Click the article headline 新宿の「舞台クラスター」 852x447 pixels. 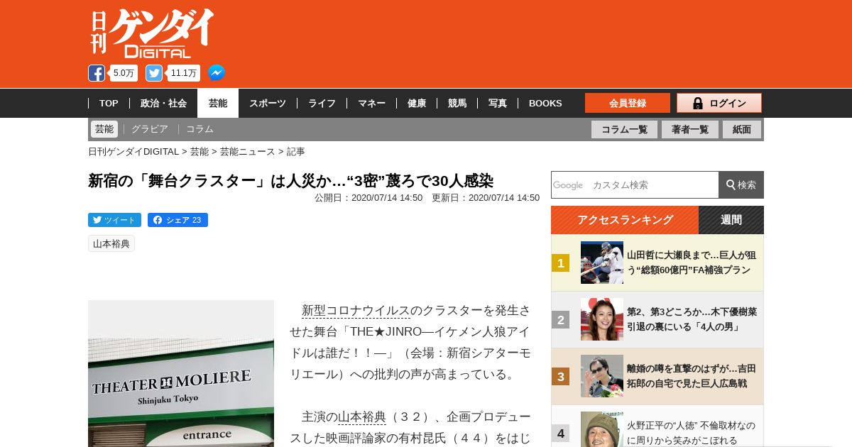coord(290,181)
